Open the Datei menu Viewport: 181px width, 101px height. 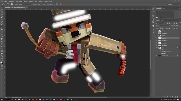click(x=6, y=1)
